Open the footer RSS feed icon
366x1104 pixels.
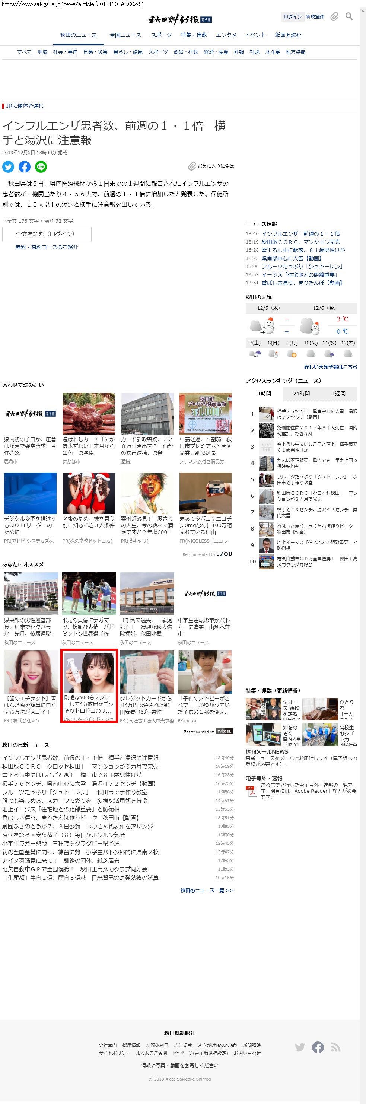pyautogui.click(x=335, y=1047)
